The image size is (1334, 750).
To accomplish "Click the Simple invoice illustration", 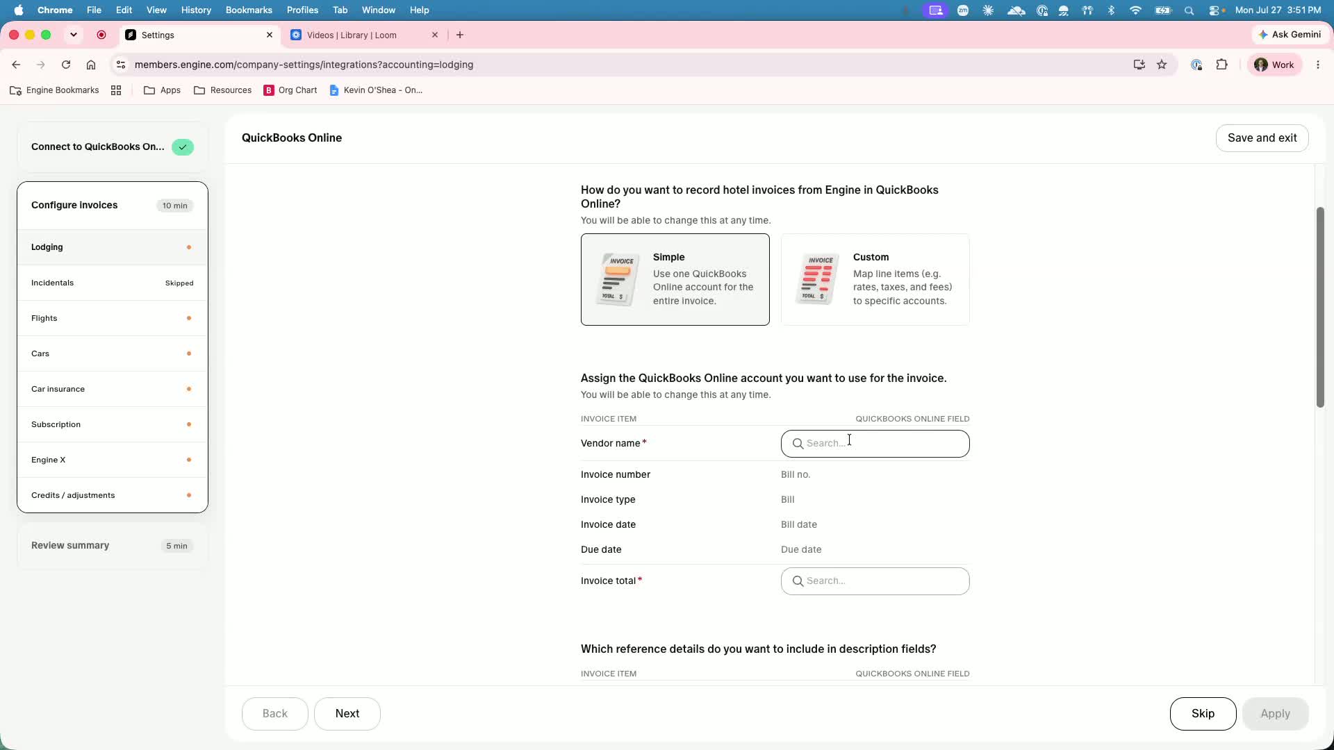I will (617, 279).
